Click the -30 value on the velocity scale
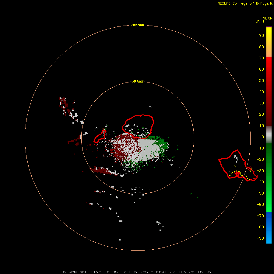 tap(260, 171)
